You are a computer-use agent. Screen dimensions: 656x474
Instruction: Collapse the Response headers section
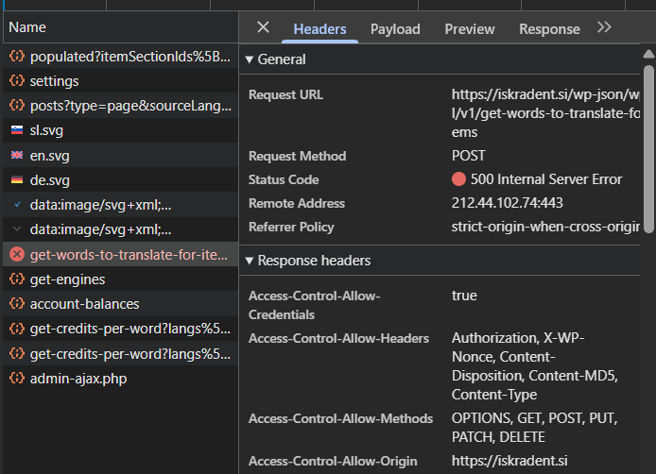click(x=250, y=261)
